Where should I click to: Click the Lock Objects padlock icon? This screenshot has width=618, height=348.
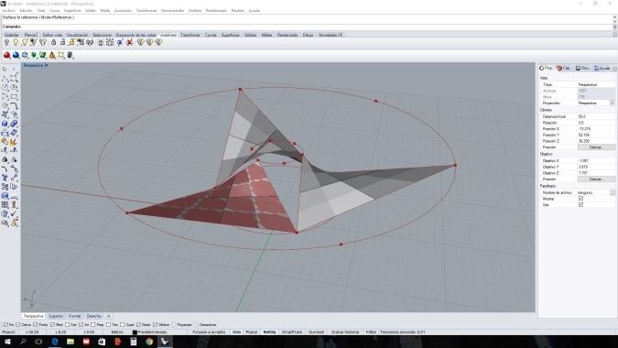coord(54,42)
